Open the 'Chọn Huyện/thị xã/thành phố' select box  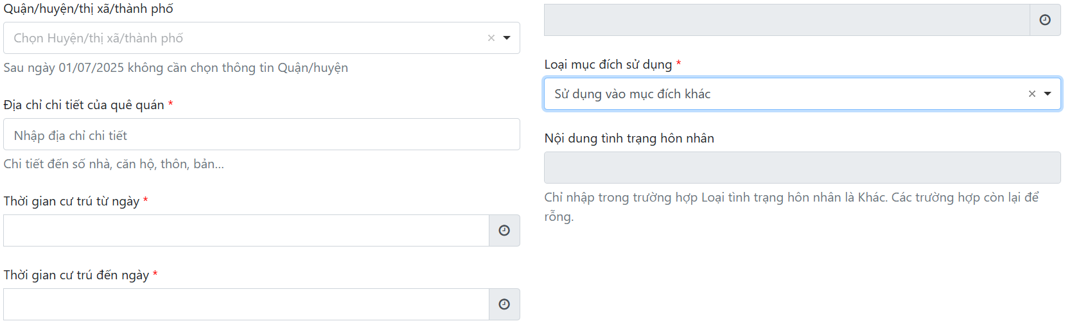coord(244,38)
